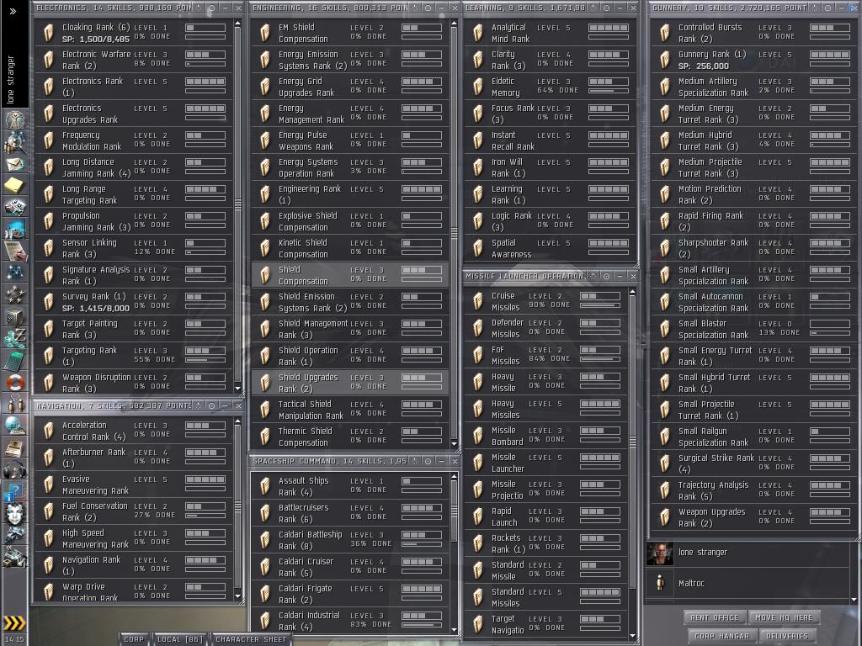Viewport: 862px width, 646px height.
Task: Click up arrow of Engineering window scrollbar
Action: point(454,24)
